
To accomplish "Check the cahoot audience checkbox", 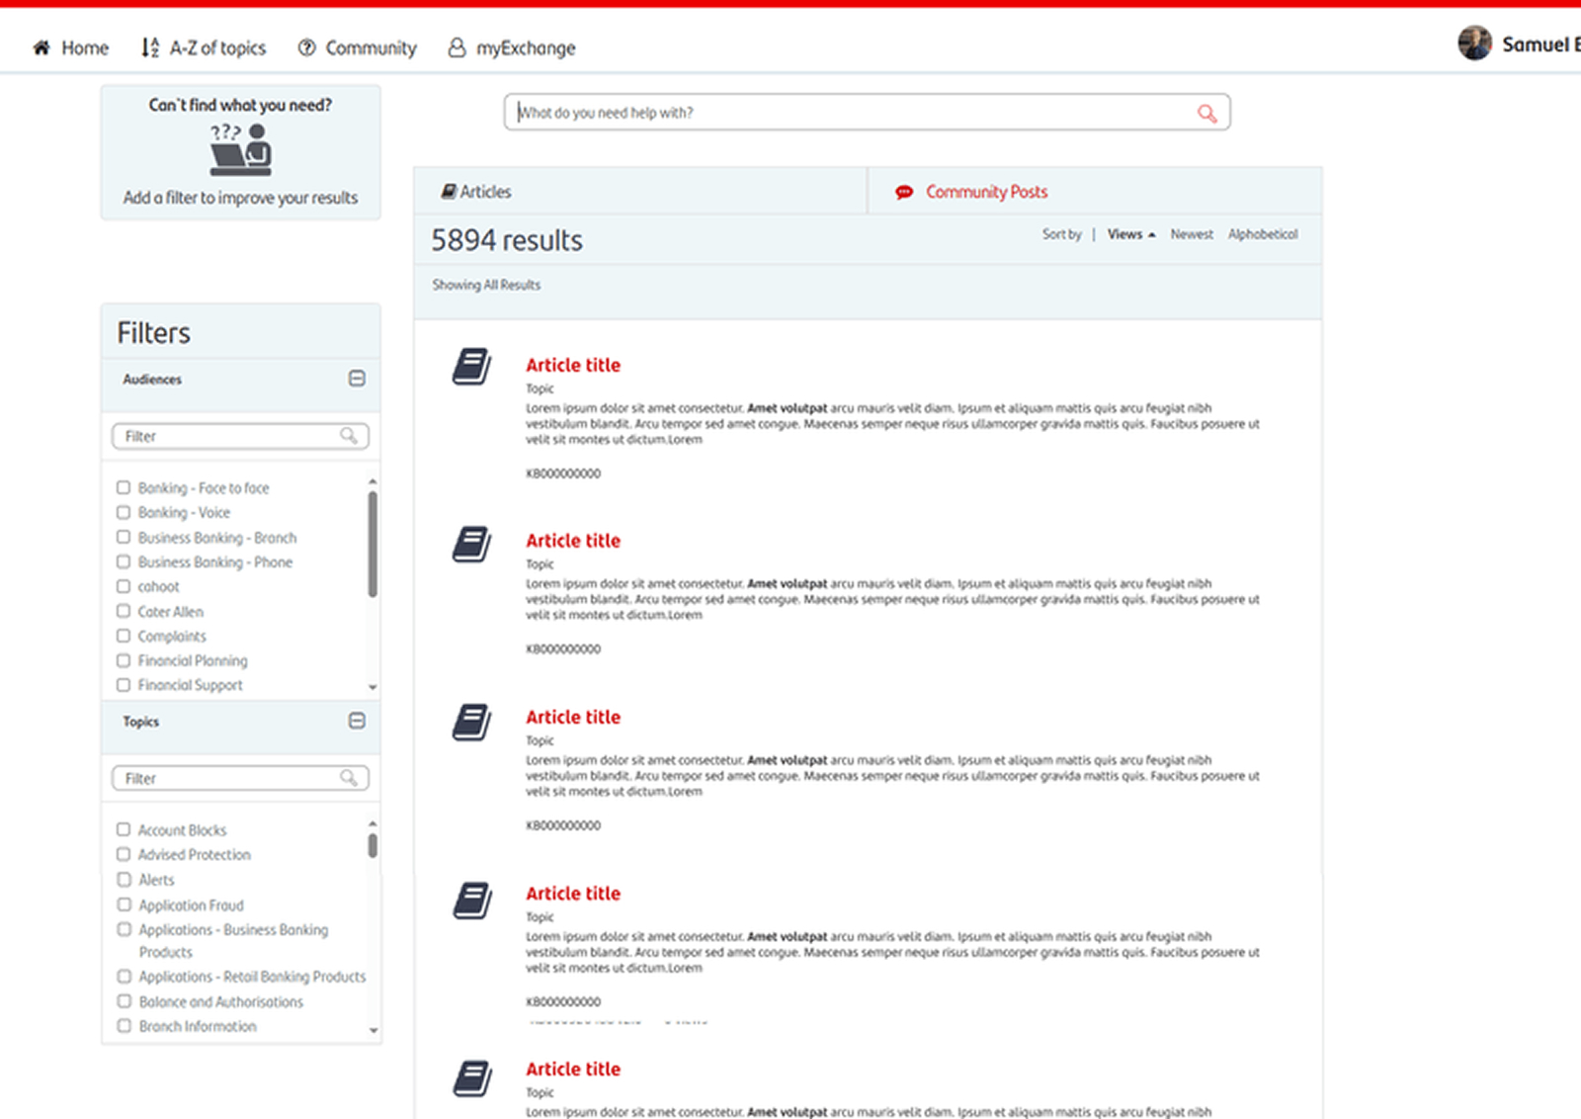I will point(124,586).
